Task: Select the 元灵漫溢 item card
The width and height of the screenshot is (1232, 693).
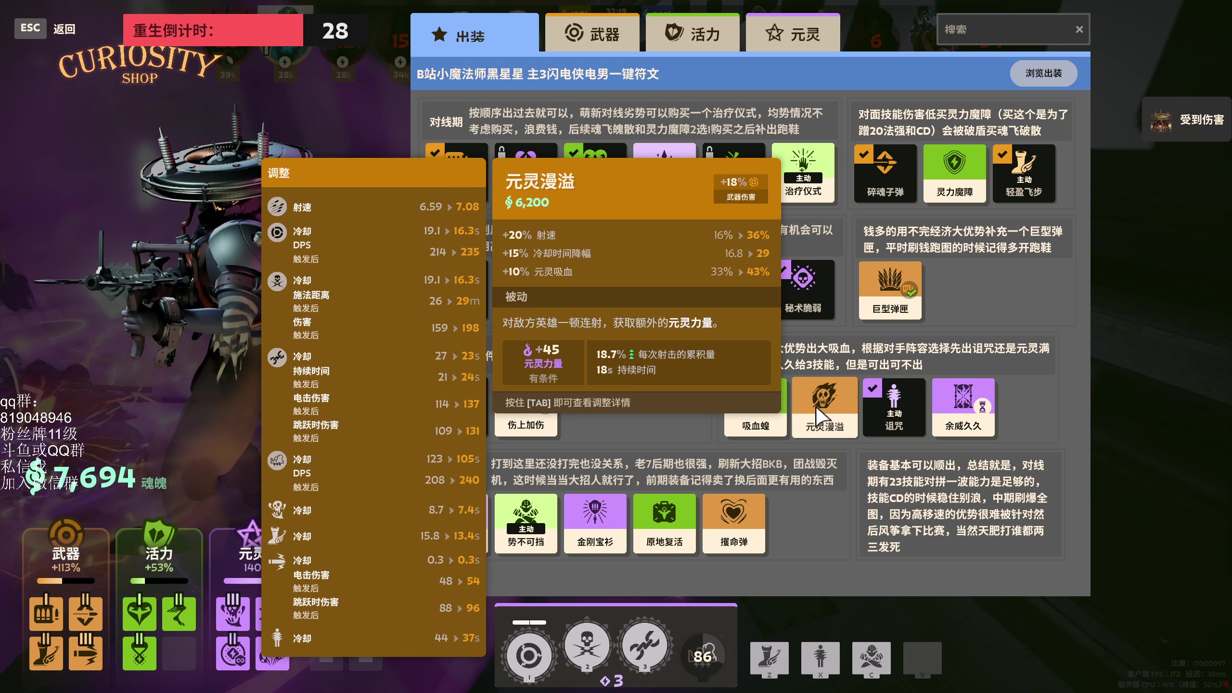Action: tap(824, 408)
